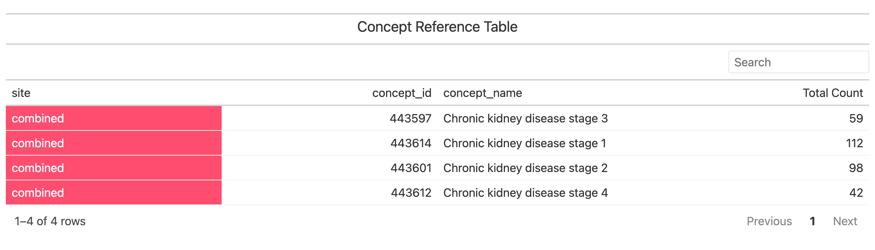Image resolution: width=875 pixels, height=250 pixels.
Task: Click the red site cell for stage 1
Action: 113,143
